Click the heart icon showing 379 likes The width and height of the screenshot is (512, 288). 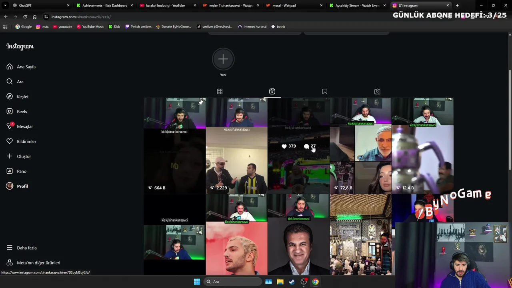point(284,146)
